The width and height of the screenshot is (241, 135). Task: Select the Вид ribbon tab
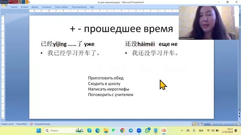(x=92, y=7)
